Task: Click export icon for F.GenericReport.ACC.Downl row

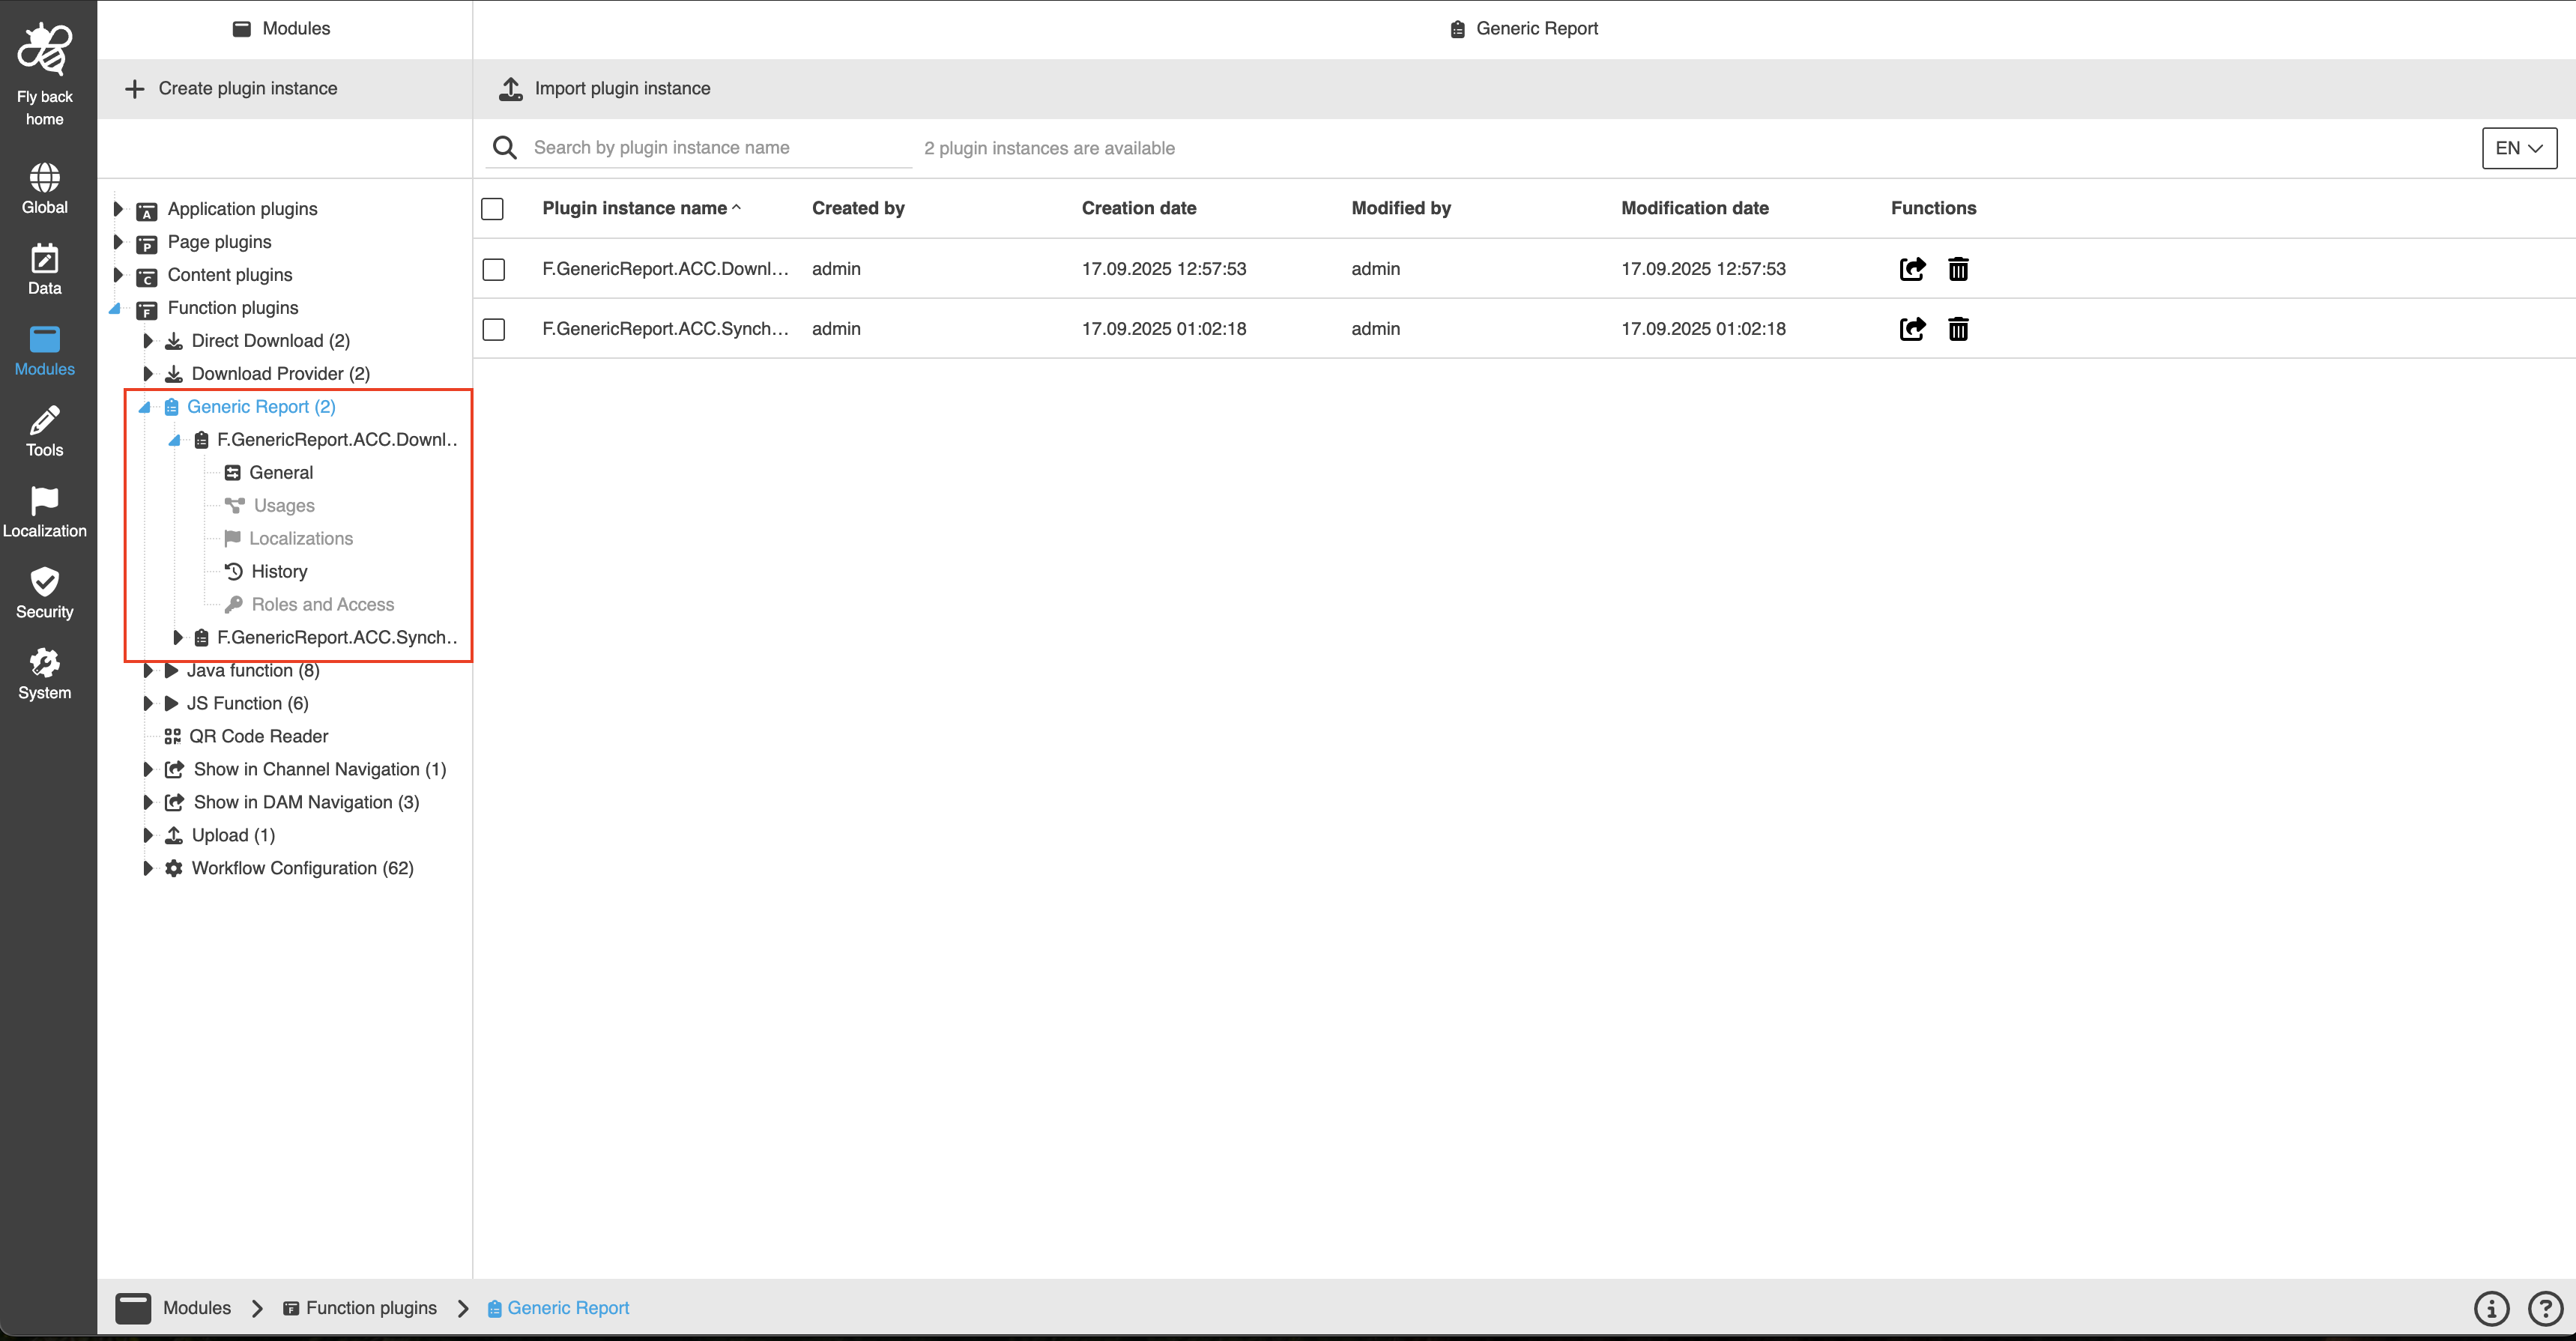Action: [x=1912, y=269]
